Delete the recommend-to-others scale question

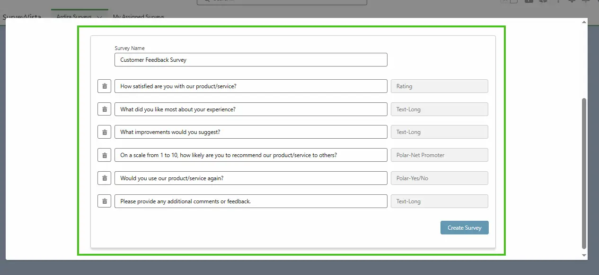[104, 155]
